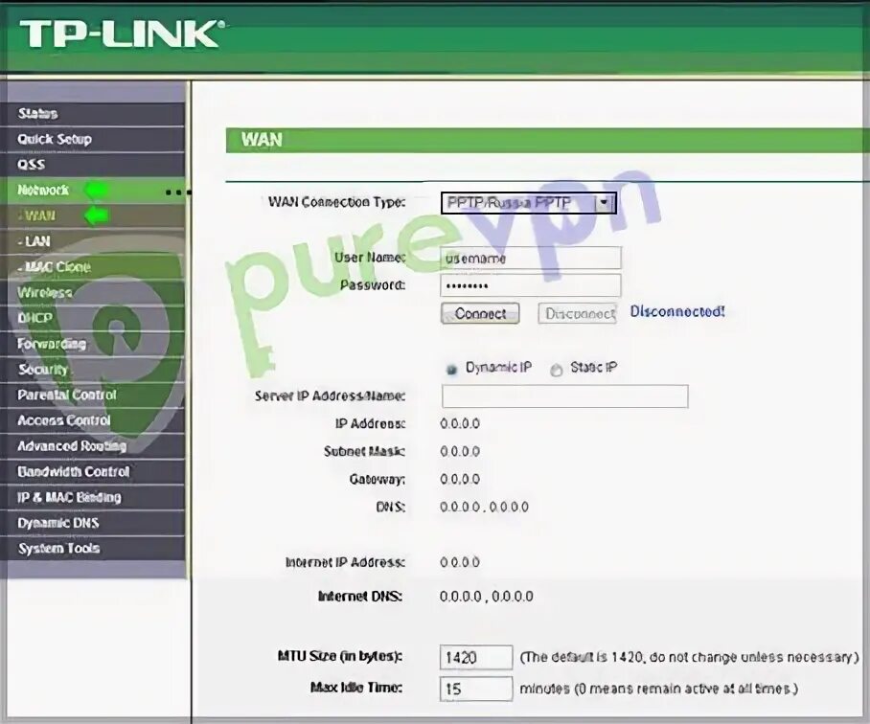The width and height of the screenshot is (870, 724).
Task: Click the Disconnected! status text
Action: (x=677, y=311)
